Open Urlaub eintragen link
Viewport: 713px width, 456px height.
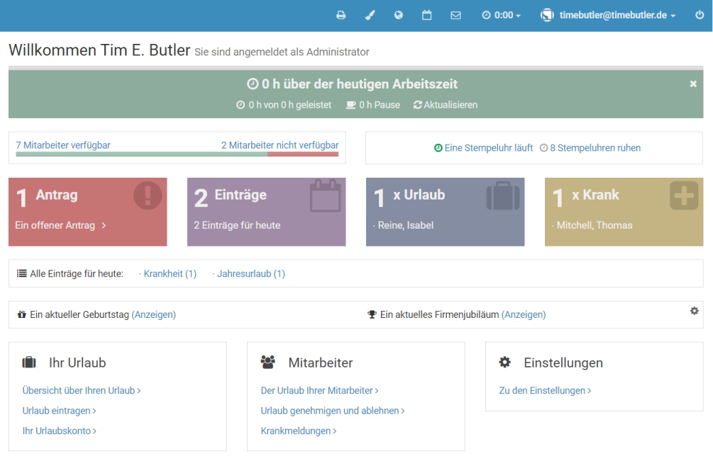coord(59,411)
